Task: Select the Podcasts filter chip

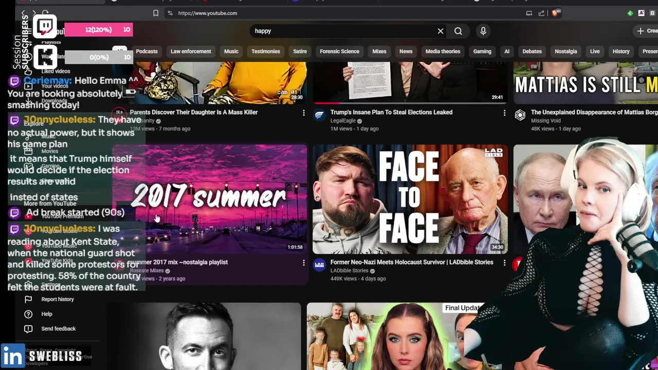Action: pos(147,51)
